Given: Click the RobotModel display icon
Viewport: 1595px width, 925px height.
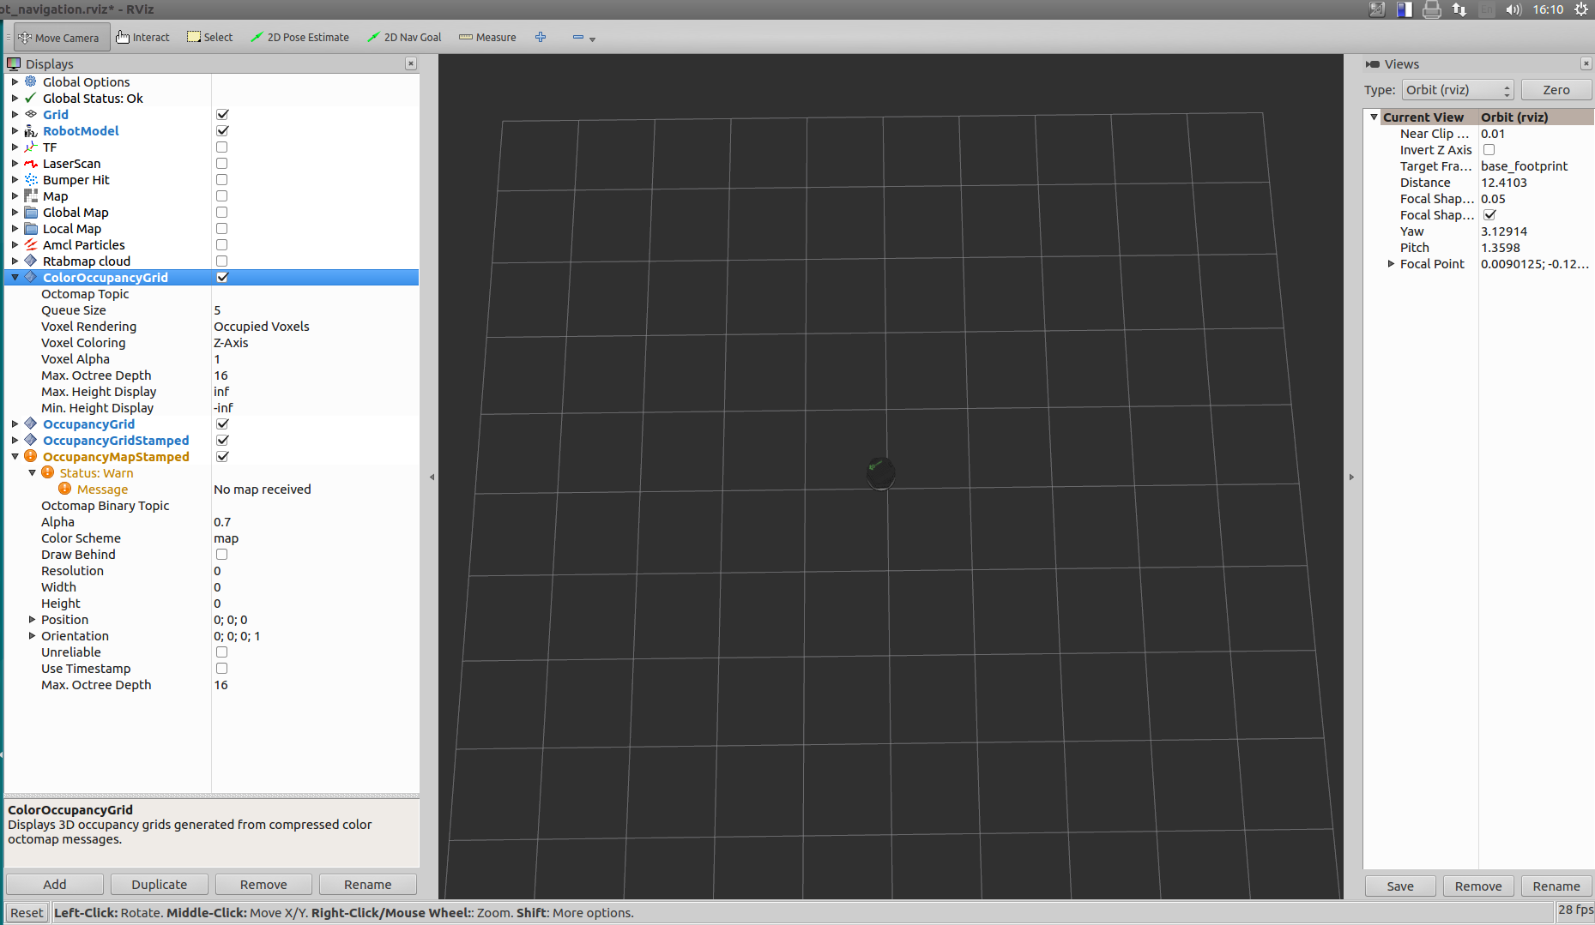Looking at the screenshot, I should pos(30,130).
